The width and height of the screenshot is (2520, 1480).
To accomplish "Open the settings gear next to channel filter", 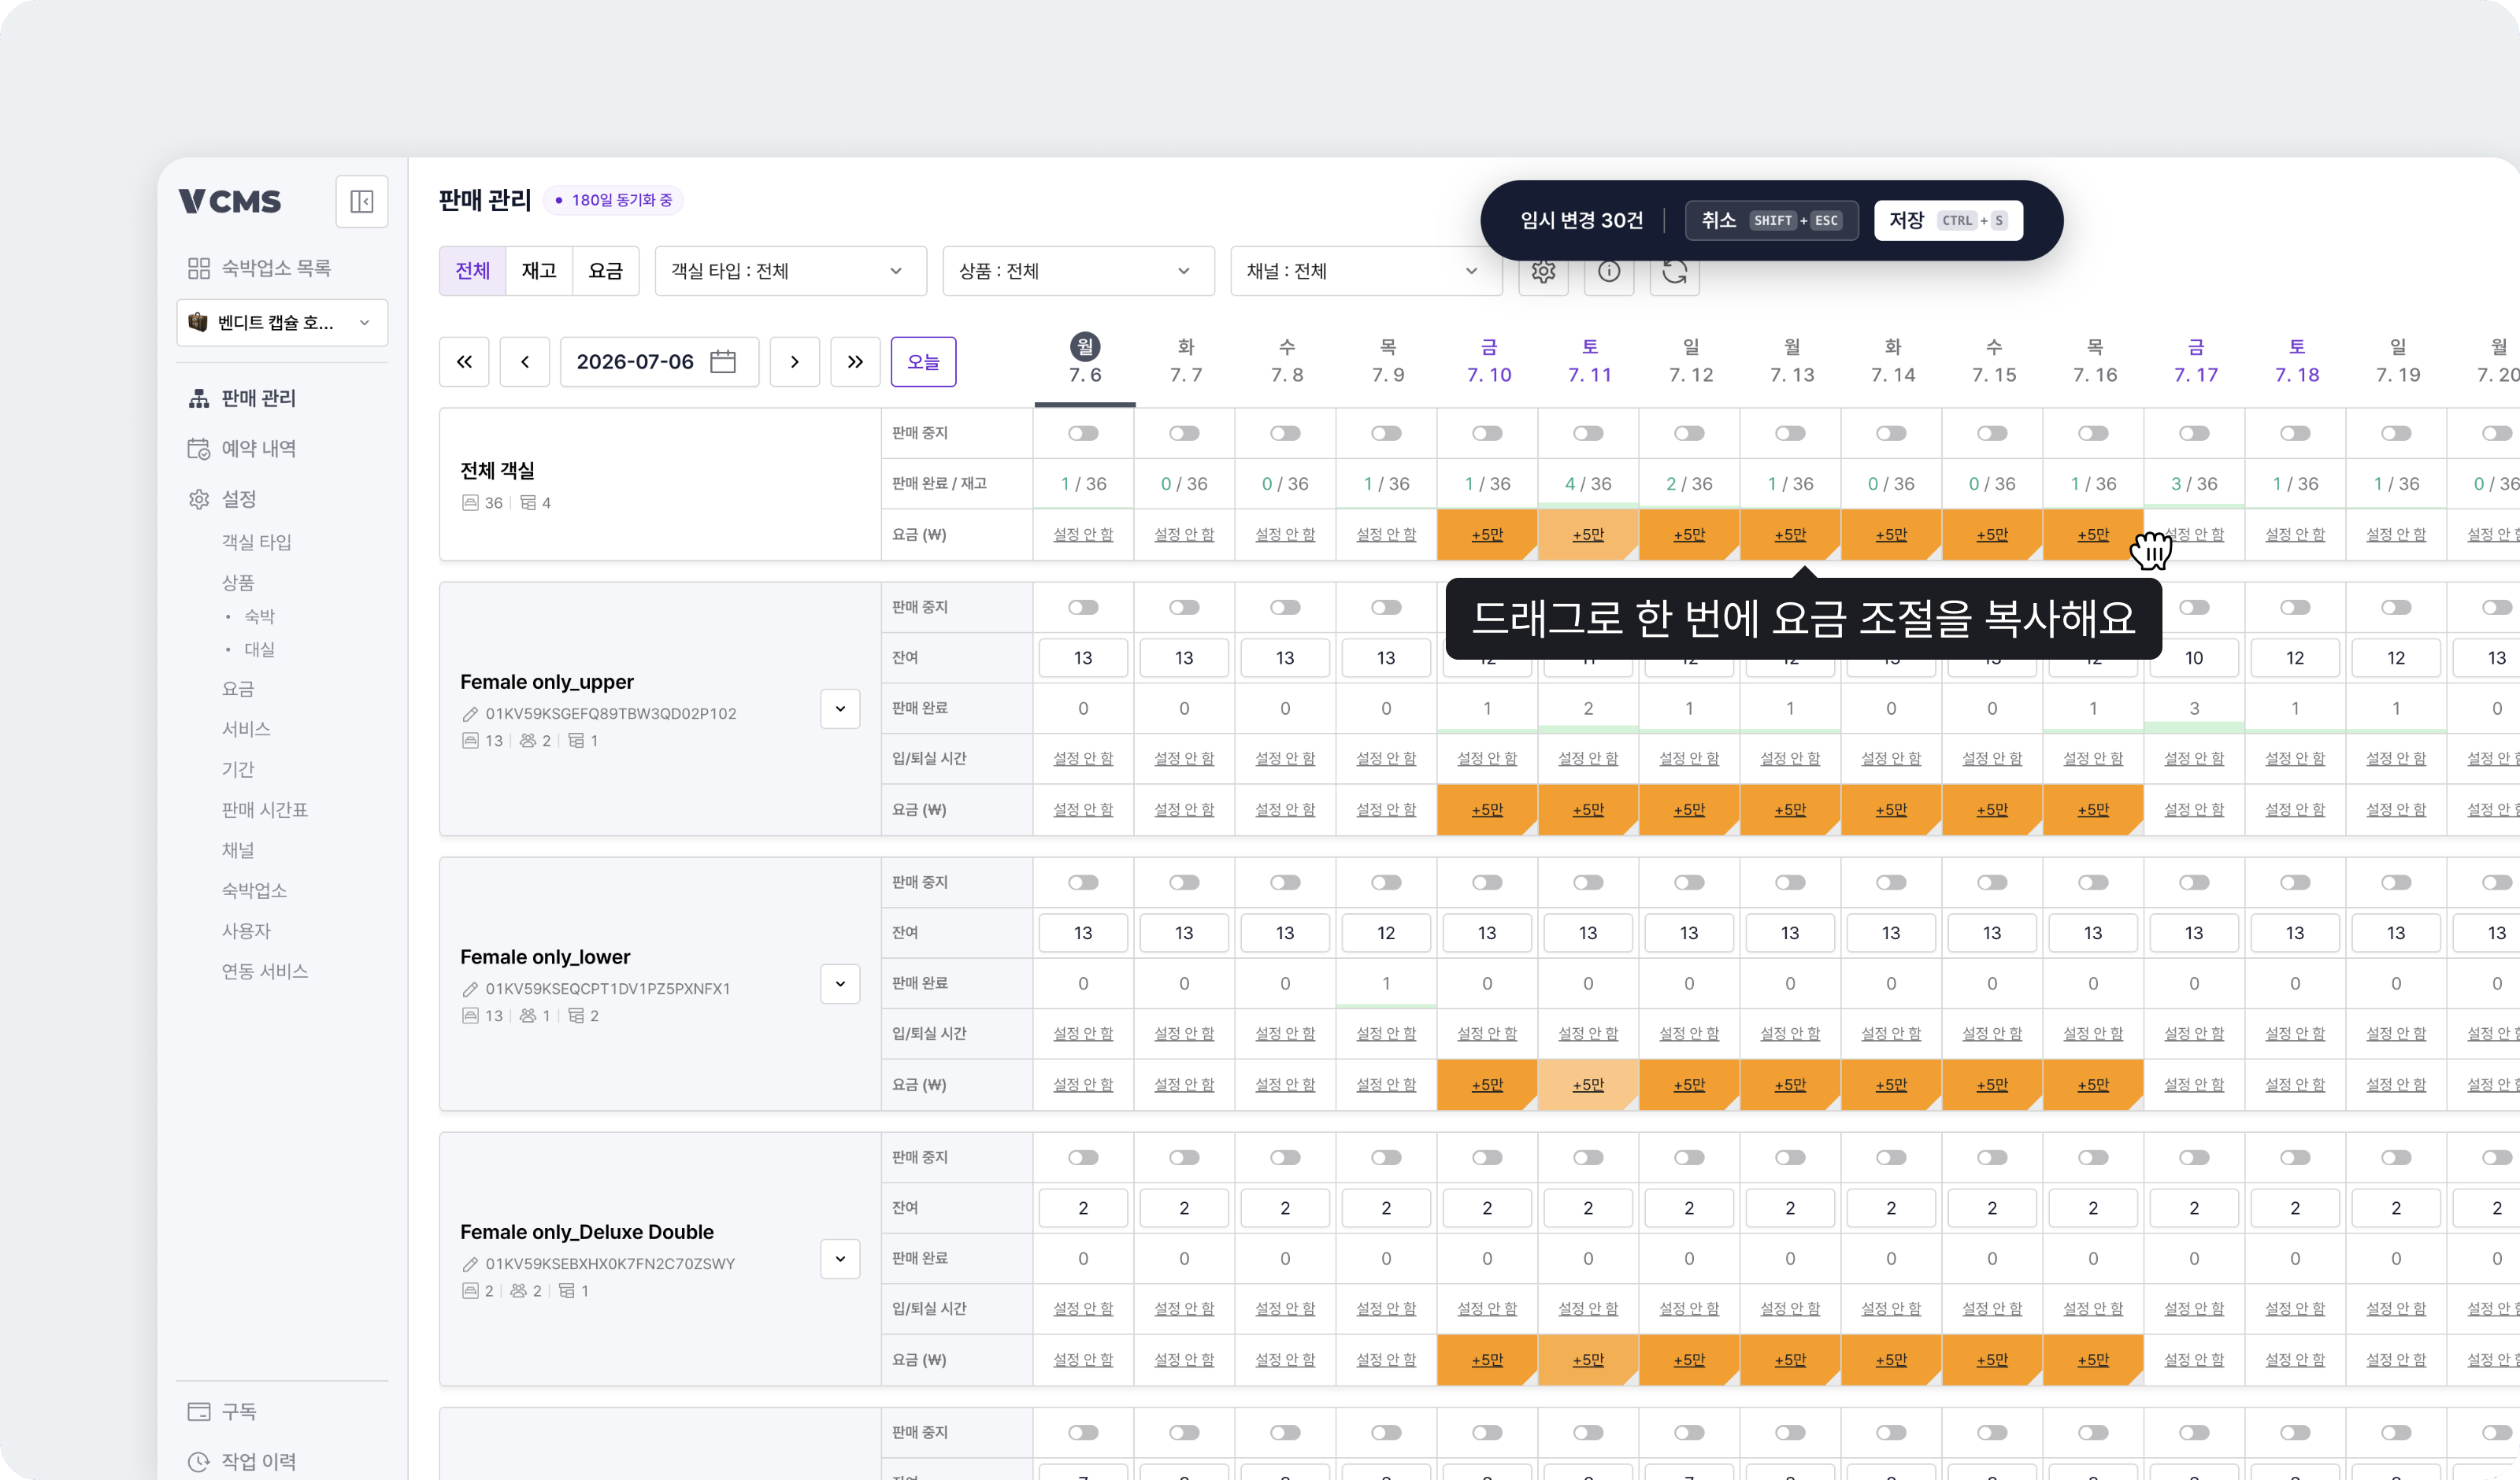I will [1543, 271].
